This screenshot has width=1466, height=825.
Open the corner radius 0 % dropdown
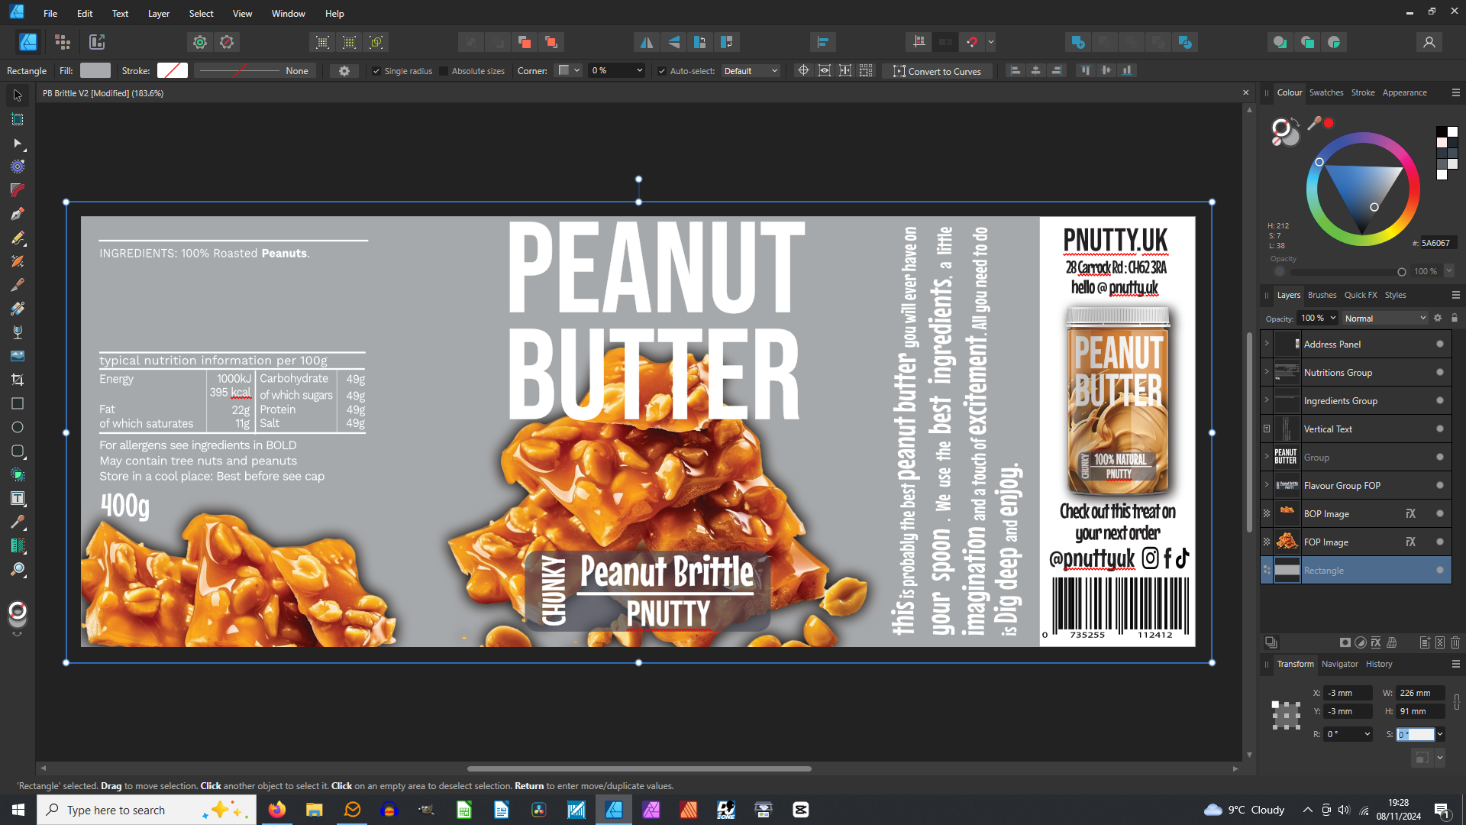coord(640,70)
